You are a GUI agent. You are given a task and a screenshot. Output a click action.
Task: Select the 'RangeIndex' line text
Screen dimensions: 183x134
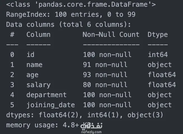(x=71, y=15)
